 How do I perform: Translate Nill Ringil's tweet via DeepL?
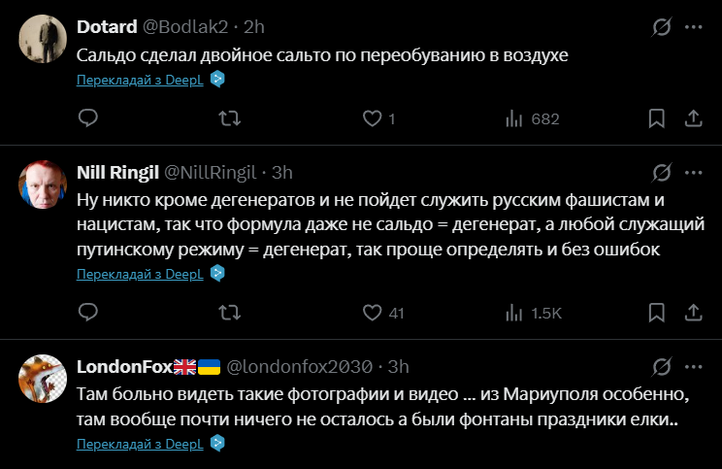(140, 274)
